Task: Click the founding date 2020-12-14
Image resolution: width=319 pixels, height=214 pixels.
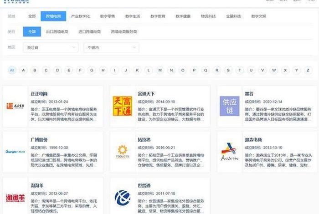Action: tap(273, 102)
